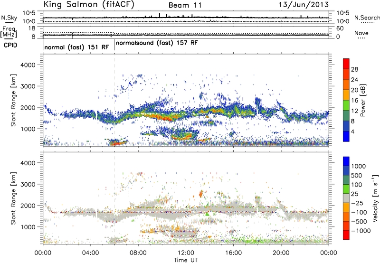
Task: Click the "CPID" row label
Action: click(10, 45)
